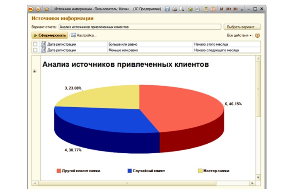Image resolution: width=288 pixels, height=193 pixels.
Task: Print the report with the printer icon
Action: tap(175, 9)
